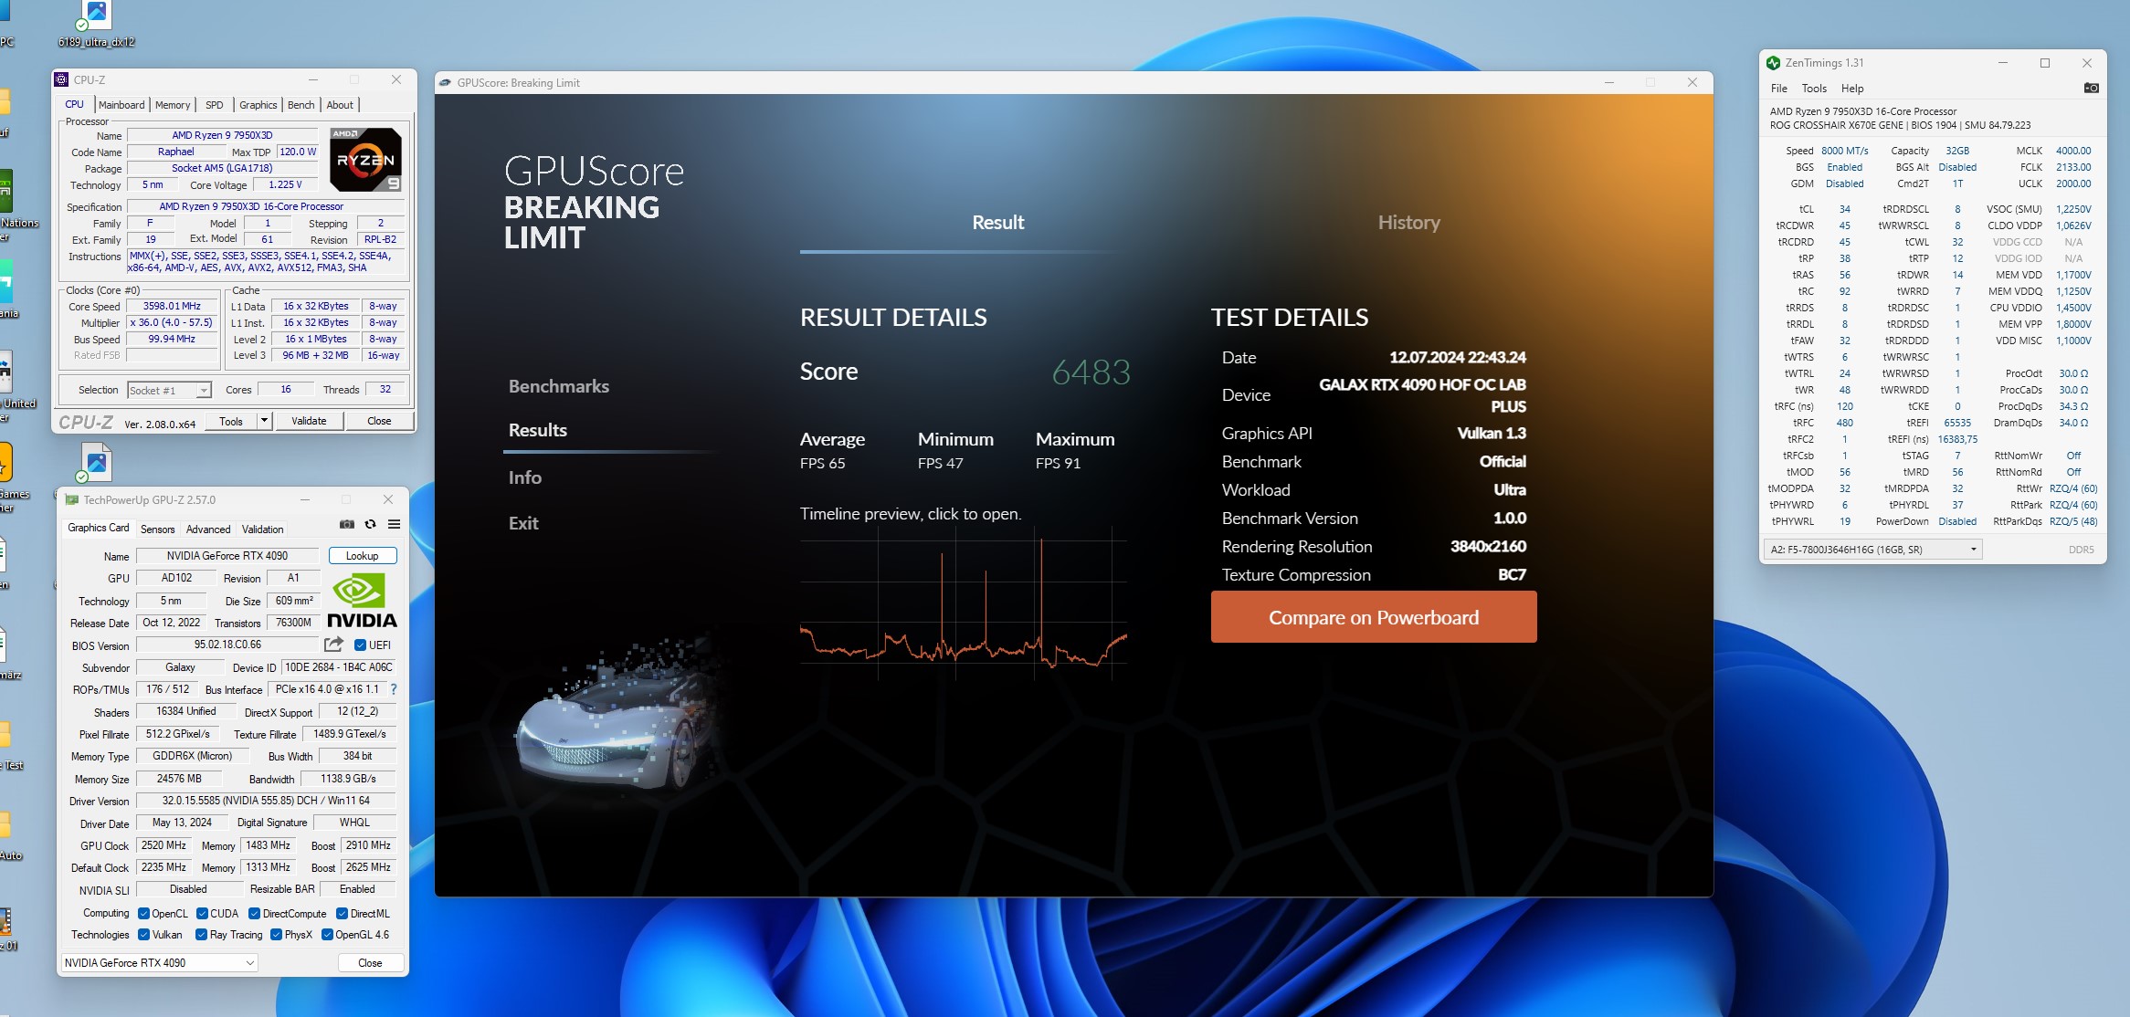The image size is (2130, 1017).
Task: Click ZenTimings camera screenshot icon
Action: point(2091,89)
